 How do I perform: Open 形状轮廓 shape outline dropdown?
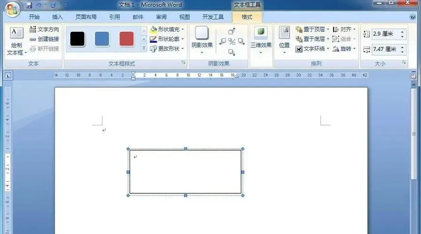click(x=167, y=39)
